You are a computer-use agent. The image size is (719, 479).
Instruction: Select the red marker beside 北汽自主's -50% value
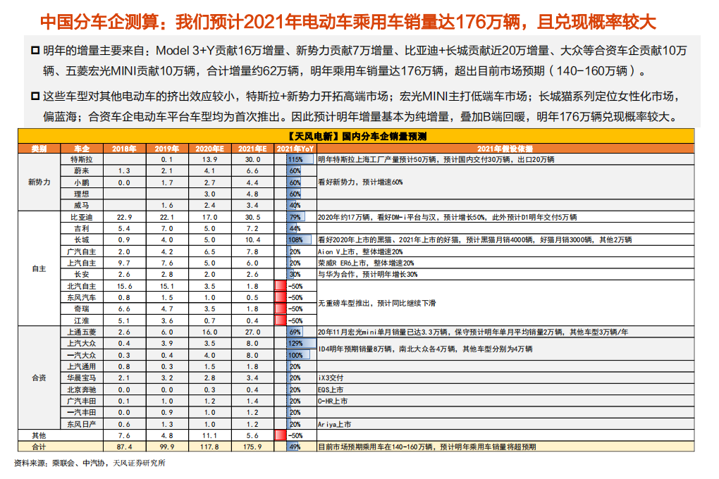pyautogui.click(x=281, y=285)
